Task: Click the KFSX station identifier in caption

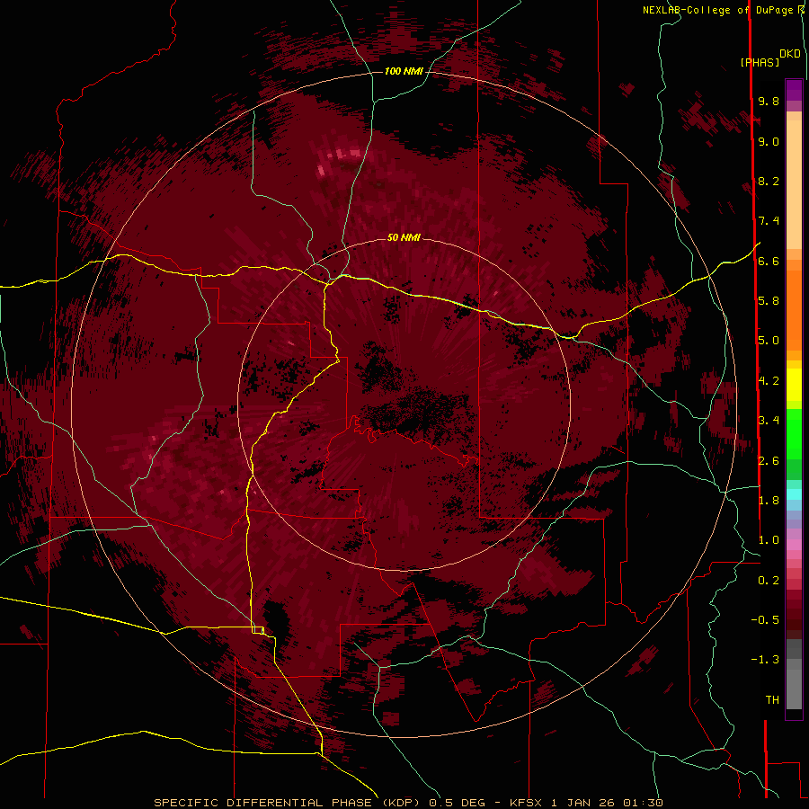Action: (526, 803)
